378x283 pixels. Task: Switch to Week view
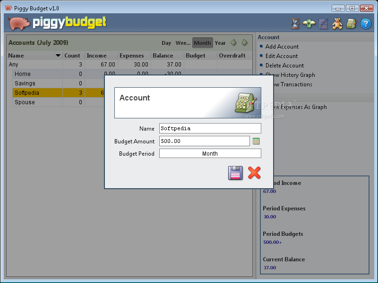pyautogui.click(x=183, y=43)
